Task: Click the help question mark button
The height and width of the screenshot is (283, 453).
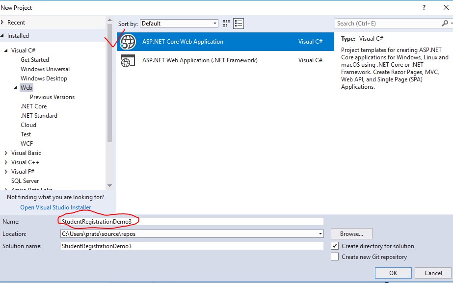Action: click(x=424, y=8)
